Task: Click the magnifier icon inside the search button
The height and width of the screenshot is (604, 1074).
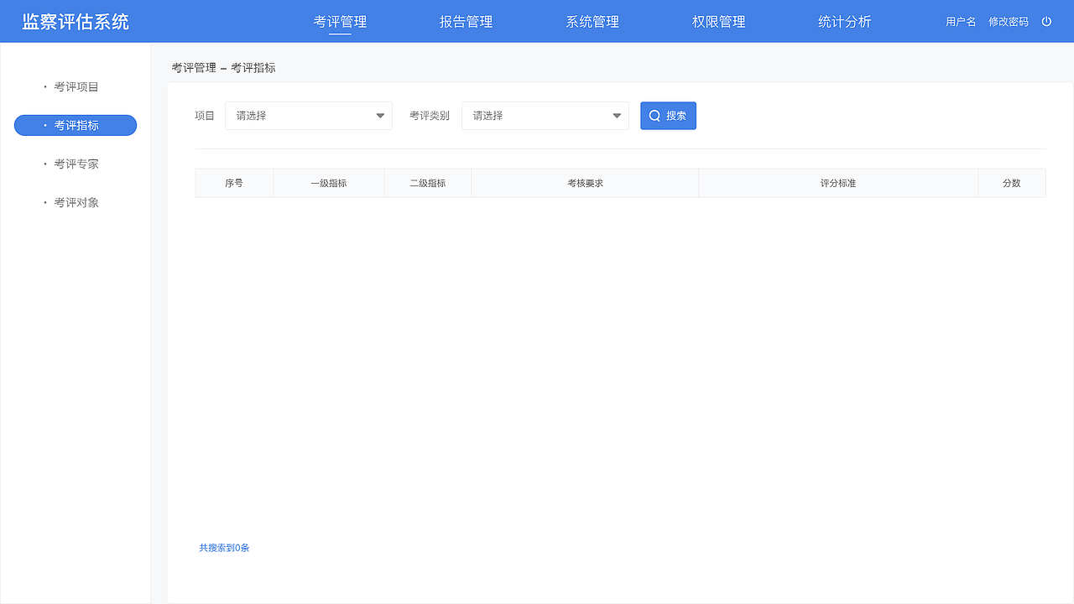Action: pyautogui.click(x=654, y=115)
